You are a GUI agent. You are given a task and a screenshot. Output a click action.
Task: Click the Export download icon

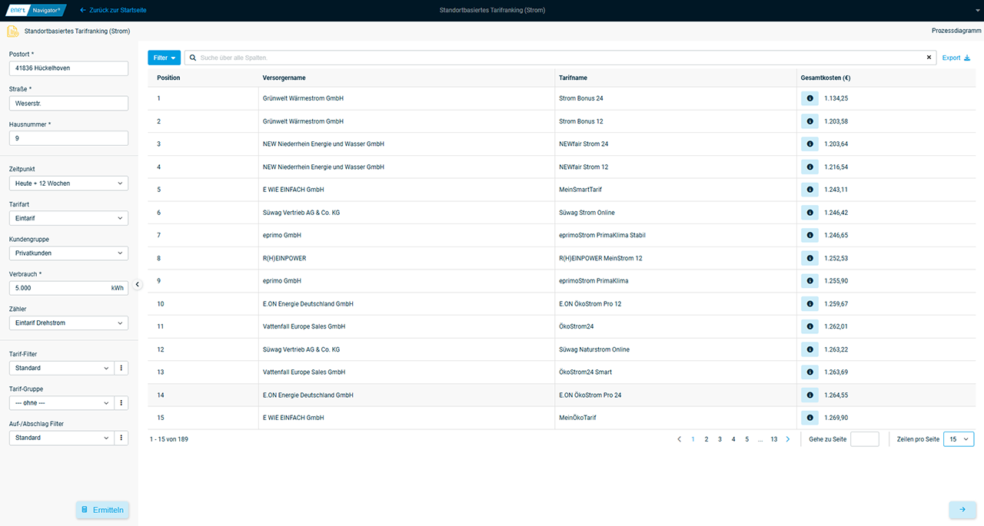(967, 58)
